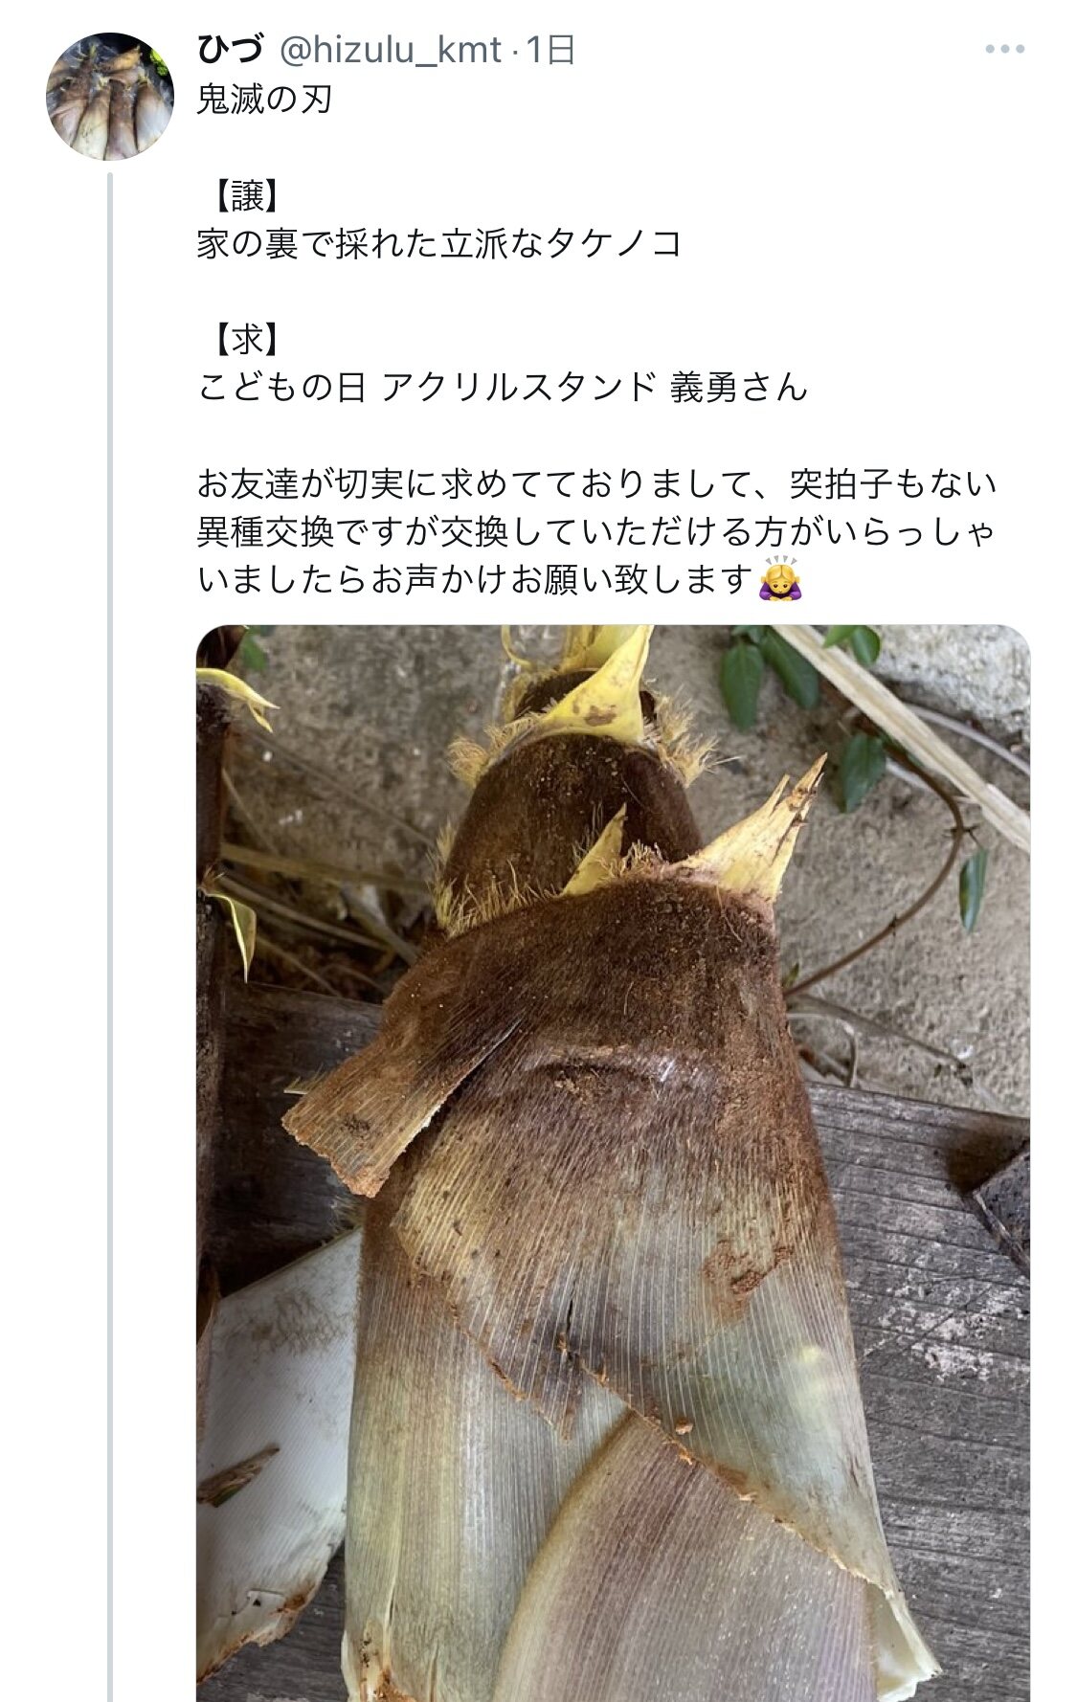This screenshot has height=1702, width=1077.
Task: Tap the 【譲】 heading in the tweet
Action: click(247, 196)
